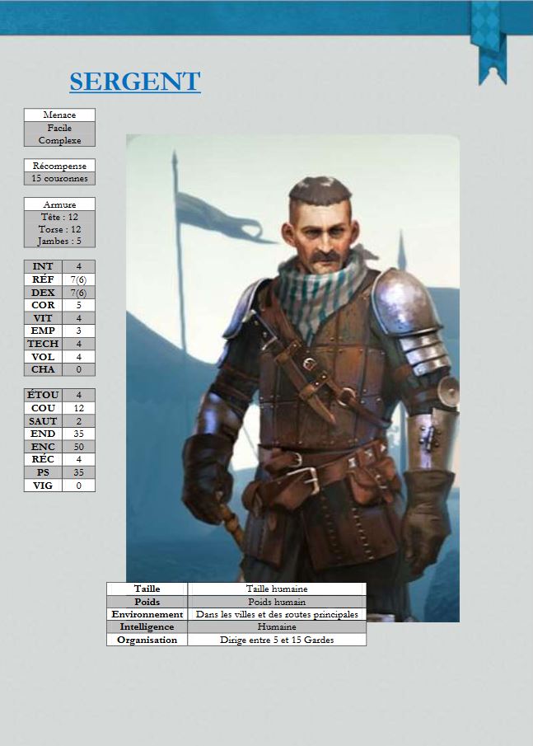Select the Environnement row label

tap(147, 614)
